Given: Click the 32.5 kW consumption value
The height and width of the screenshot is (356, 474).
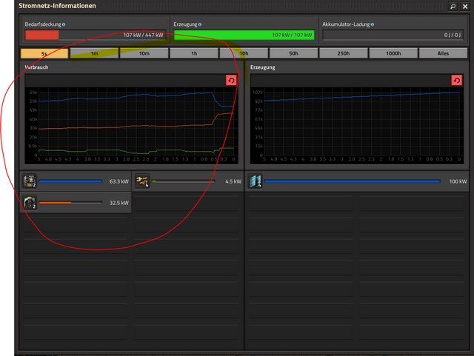Looking at the screenshot, I should pos(118,203).
